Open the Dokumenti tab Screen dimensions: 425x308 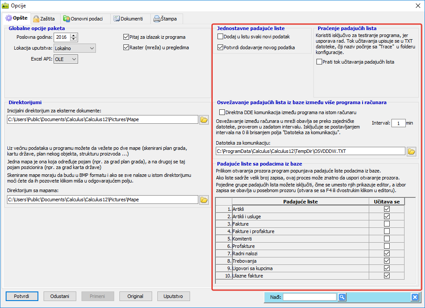coord(128,19)
